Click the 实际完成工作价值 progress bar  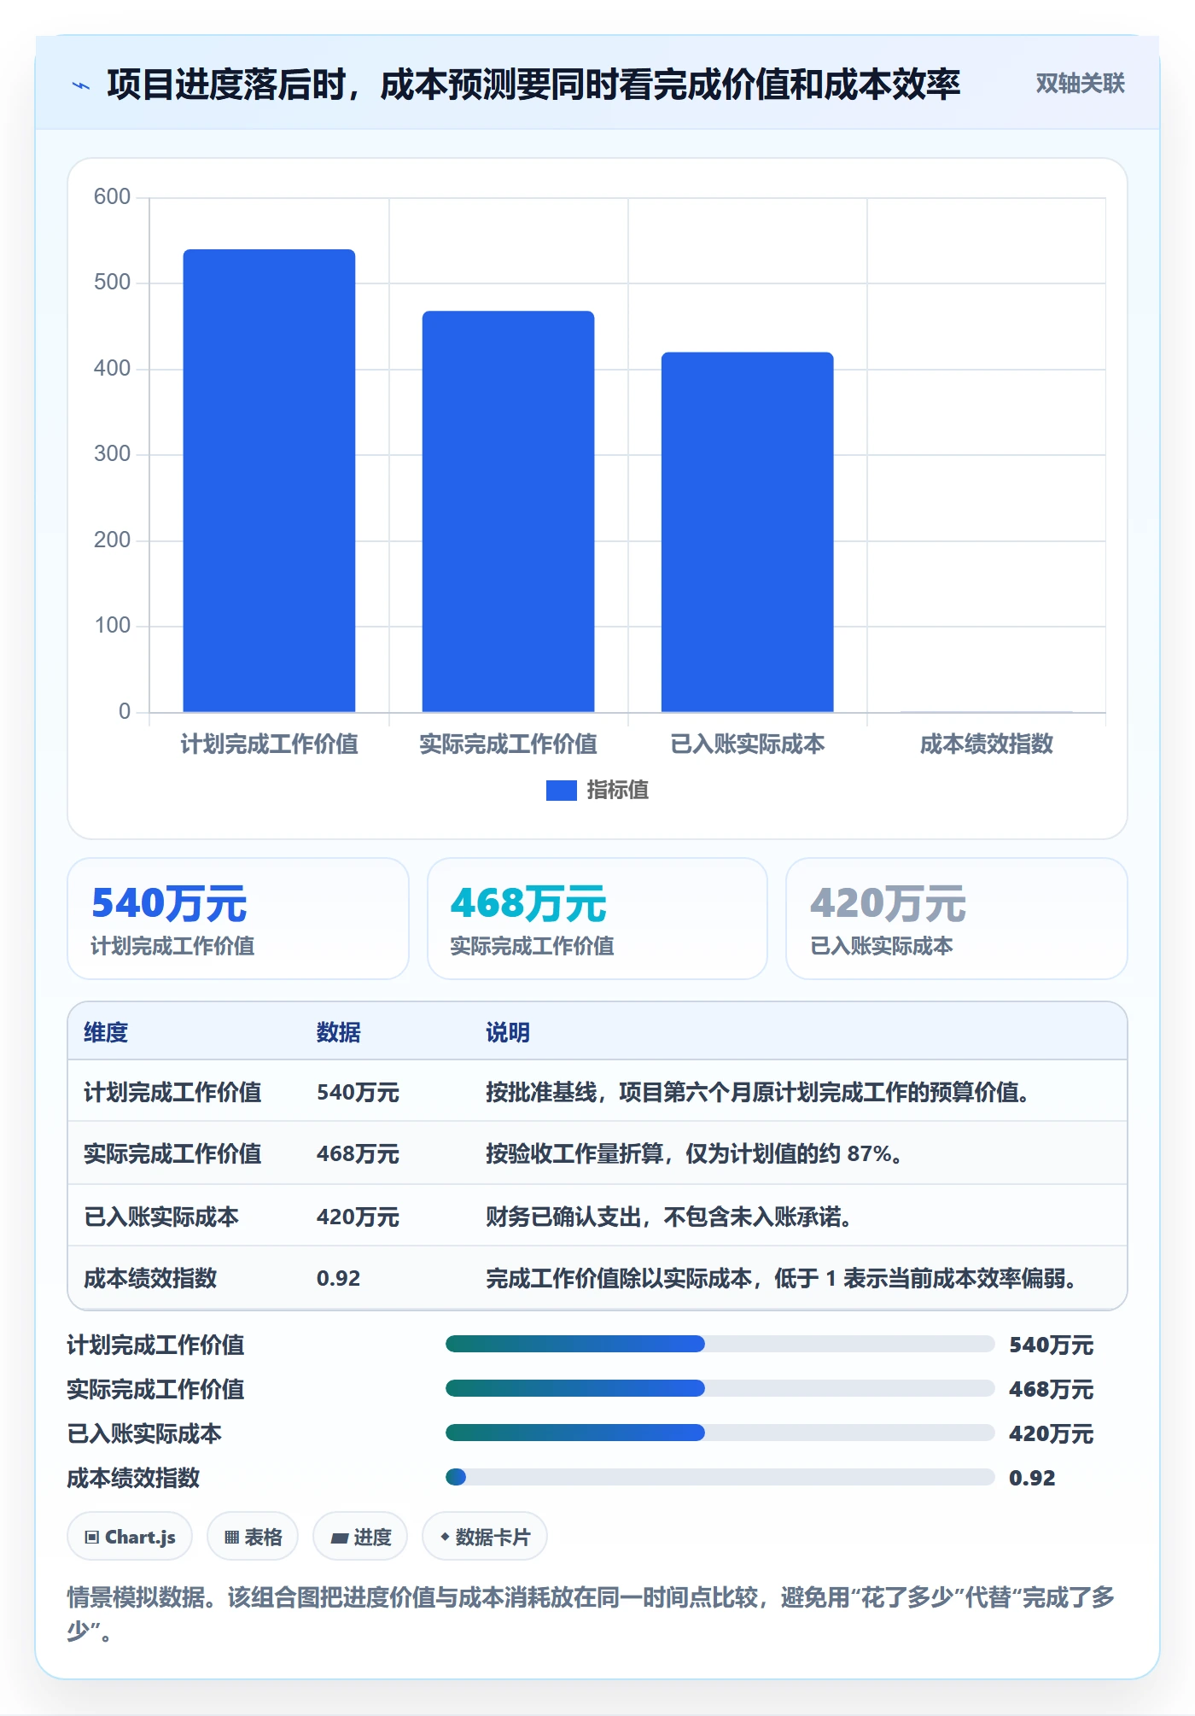(x=720, y=1389)
